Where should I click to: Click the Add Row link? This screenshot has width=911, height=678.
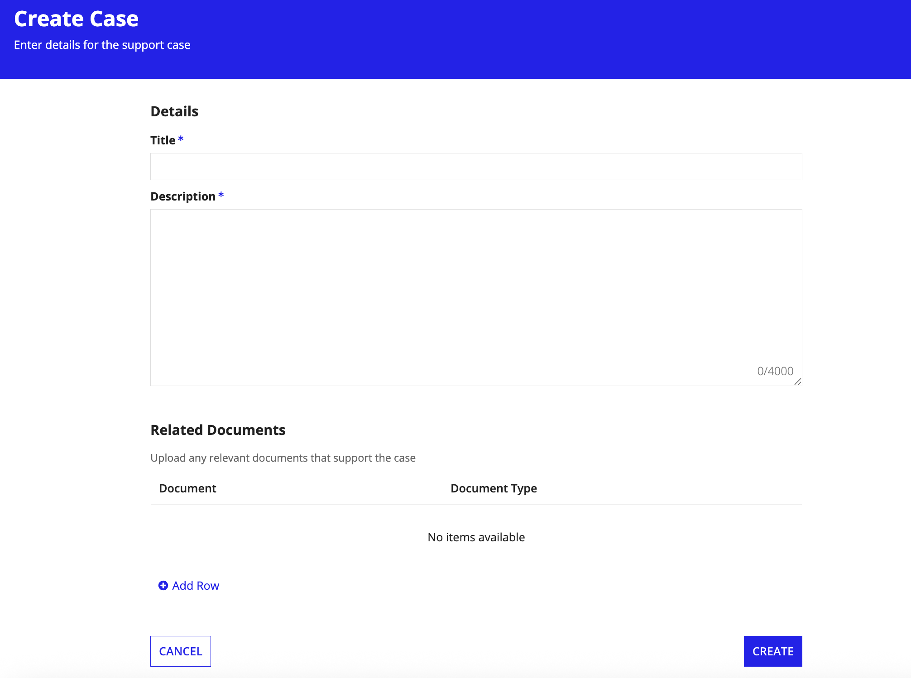(189, 586)
